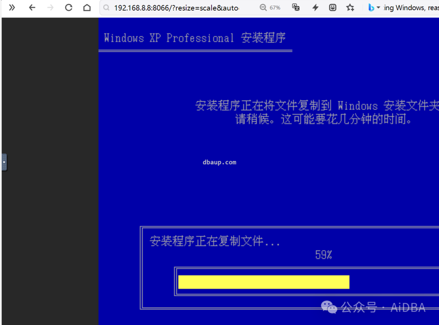Viewport: 439px width, 325px height.
Task: Click the yellow file copy progress bar
Action: click(264, 282)
